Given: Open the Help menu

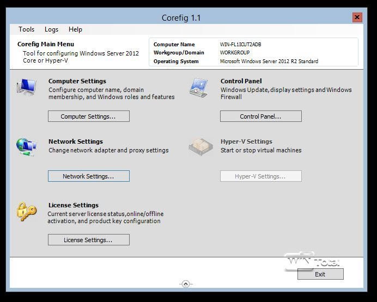Looking at the screenshot, I should 75,29.
